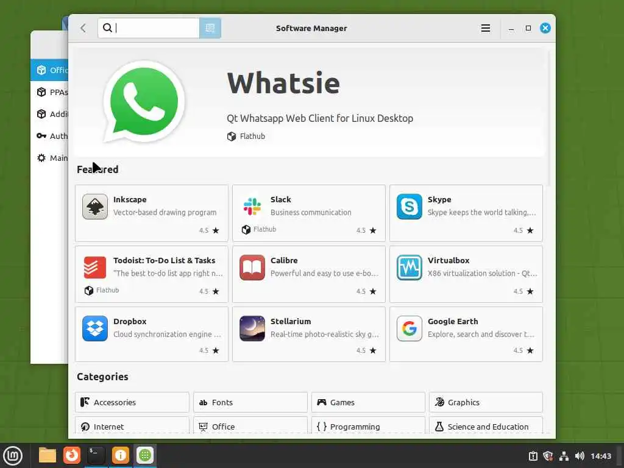The width and height of the screenshot is (624, 468).
Task: Click Stellarium's star rating
Action: tap(366, 350)
